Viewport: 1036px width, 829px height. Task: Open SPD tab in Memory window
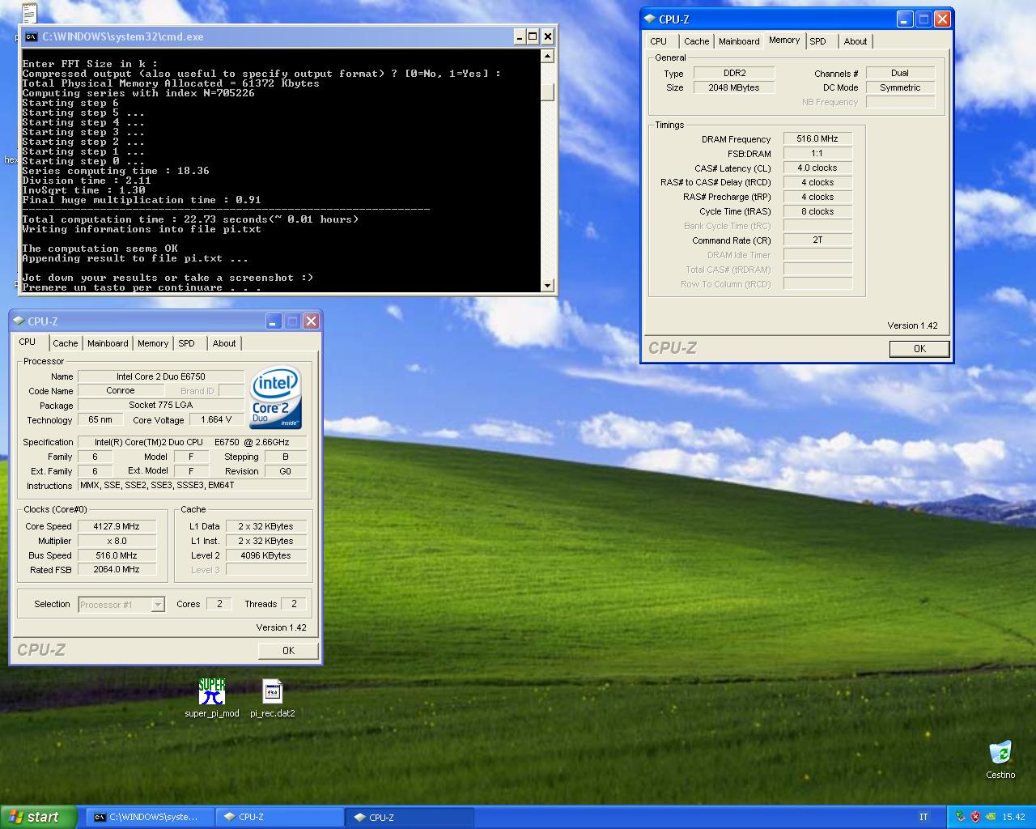click(x=818, y=41)
